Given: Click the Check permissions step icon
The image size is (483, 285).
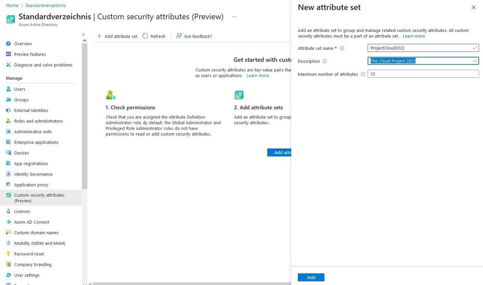Looking at the screenshot, I should click(111, 95).
